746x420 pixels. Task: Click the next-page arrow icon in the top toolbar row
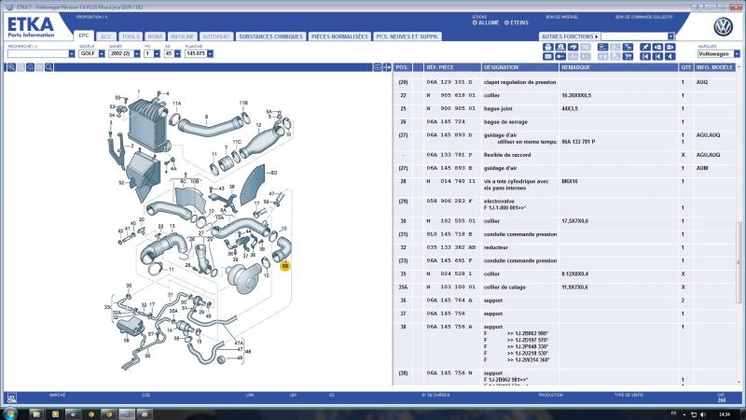pyautogui.click(x=670, y=47)
